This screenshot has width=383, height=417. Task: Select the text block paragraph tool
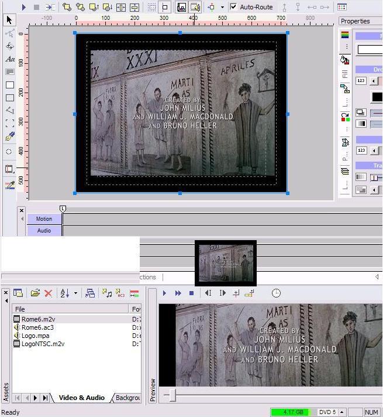tap(10, 72)
